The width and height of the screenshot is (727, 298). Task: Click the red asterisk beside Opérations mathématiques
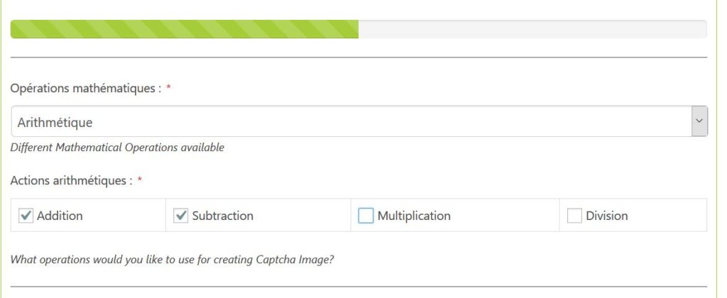(168, 88)
